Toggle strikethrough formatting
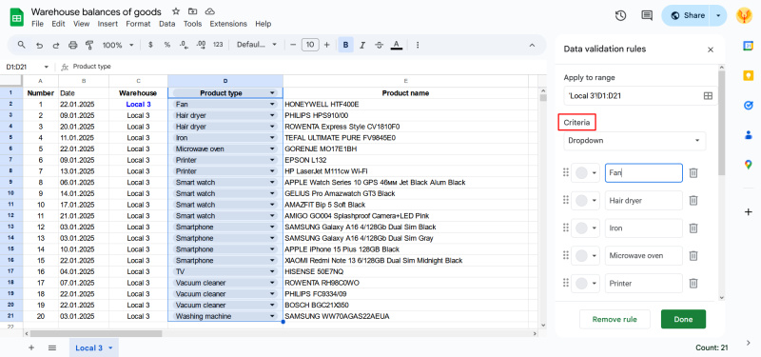The width and height of the screenshot is (761, 357). pos(379,45)
